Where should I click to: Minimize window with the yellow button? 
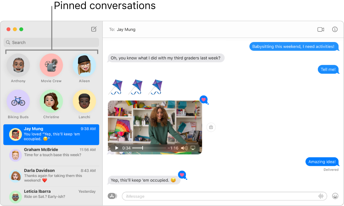[15, 29]
